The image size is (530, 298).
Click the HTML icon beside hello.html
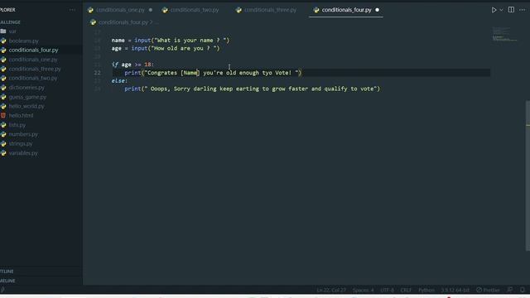coord(3,116)
